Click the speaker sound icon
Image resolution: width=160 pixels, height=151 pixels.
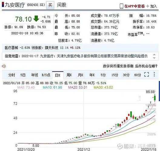click(4, 66)
